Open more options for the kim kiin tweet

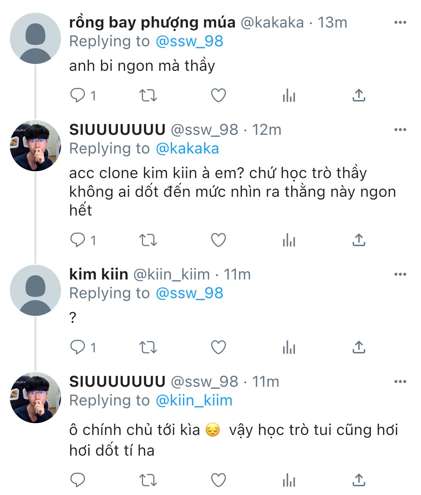400,274
